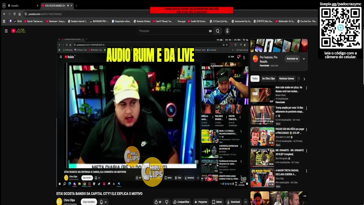
Task: Open the Mathematik - On To... bookmark
Action: [285, 21]
